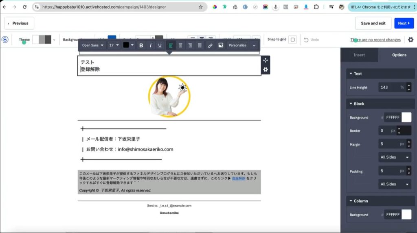Switch to the Insert tab
This screenshot has width=417, height=233.
pyautogui.click(x=359, y=55)
